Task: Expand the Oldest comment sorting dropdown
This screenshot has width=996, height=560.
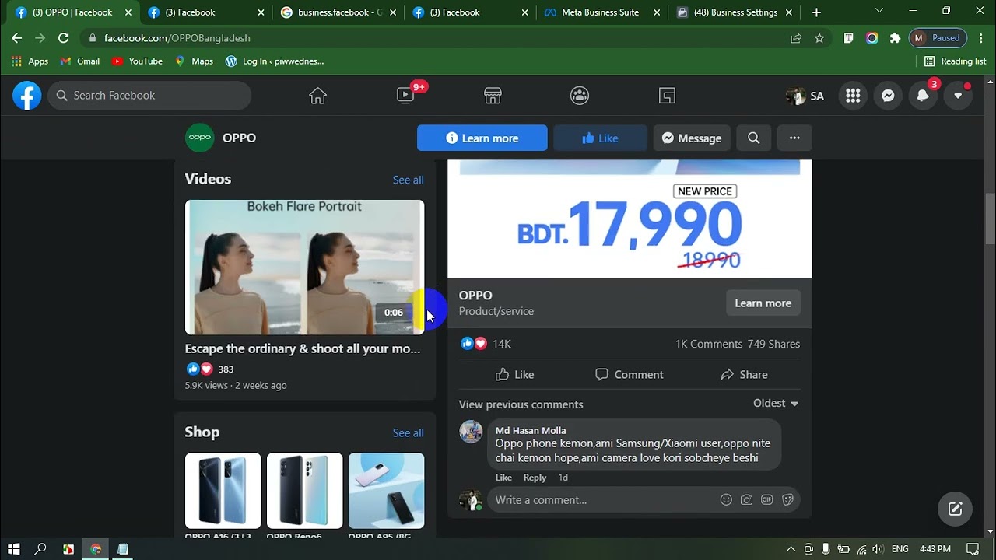Action: tap(776, 403)
